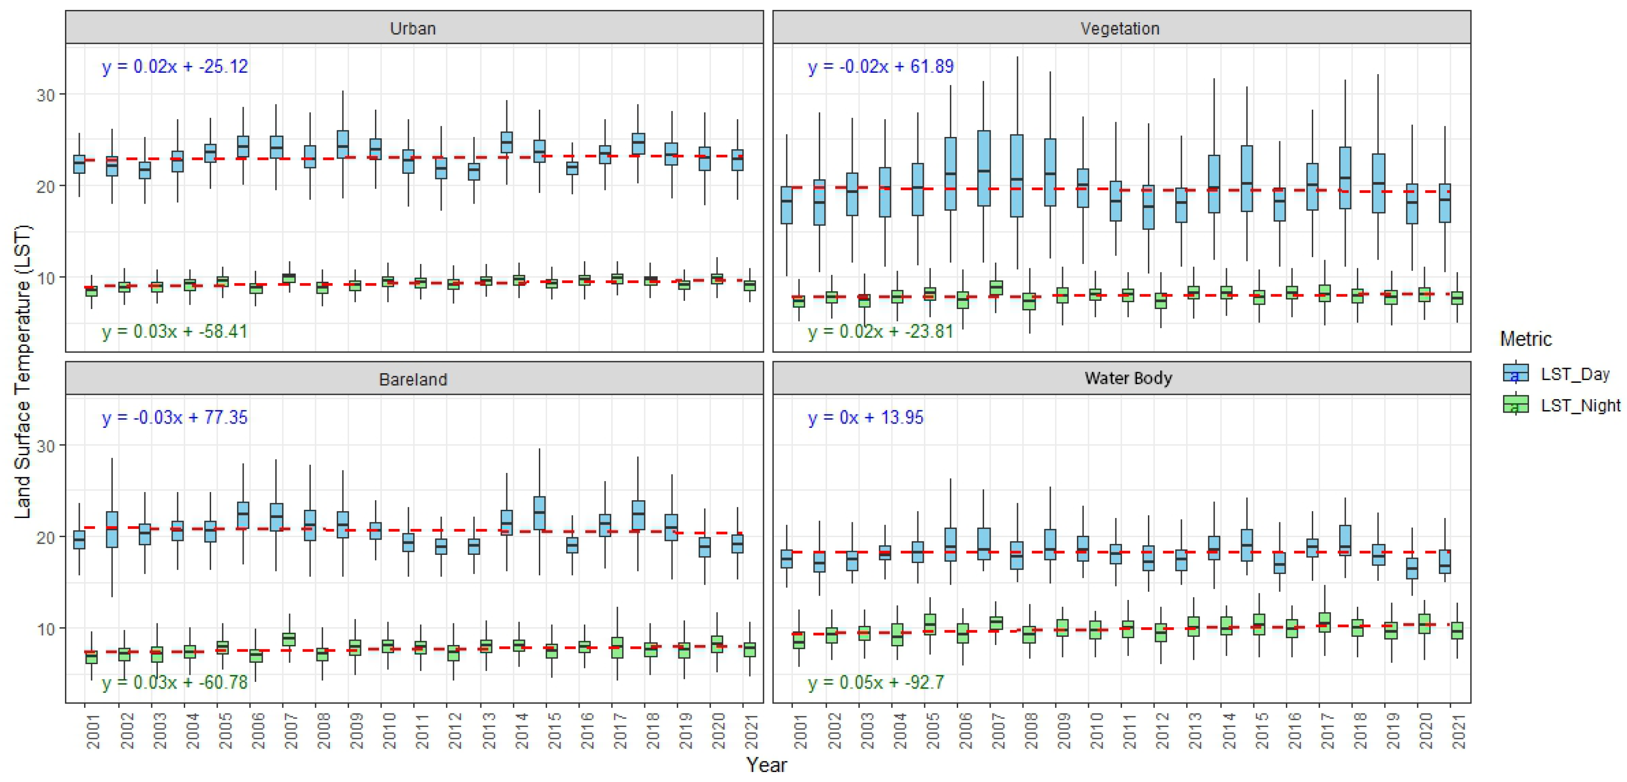Click equation y = 0.05x + -92.7
1627x782 pixels.
(x=875, y=682)
